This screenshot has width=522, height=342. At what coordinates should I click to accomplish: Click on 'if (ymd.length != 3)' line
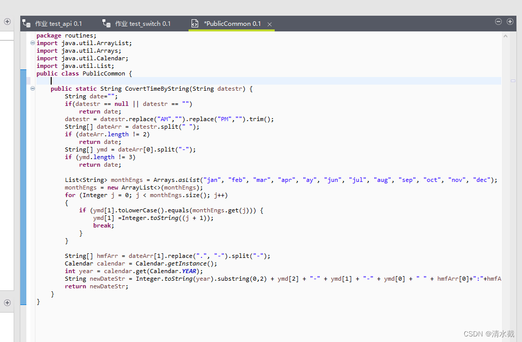(x=100, y=158)
